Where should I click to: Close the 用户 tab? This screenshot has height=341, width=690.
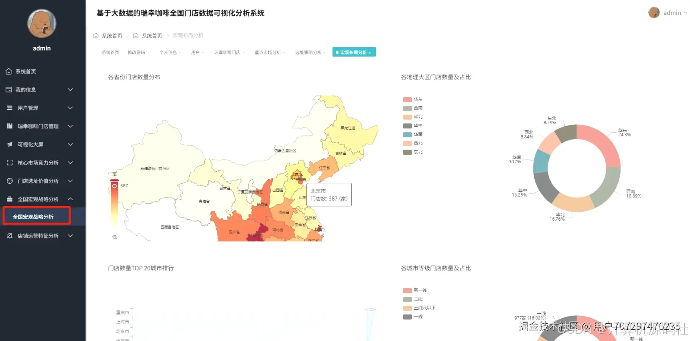pyautogui.click(x=203, y=53)
